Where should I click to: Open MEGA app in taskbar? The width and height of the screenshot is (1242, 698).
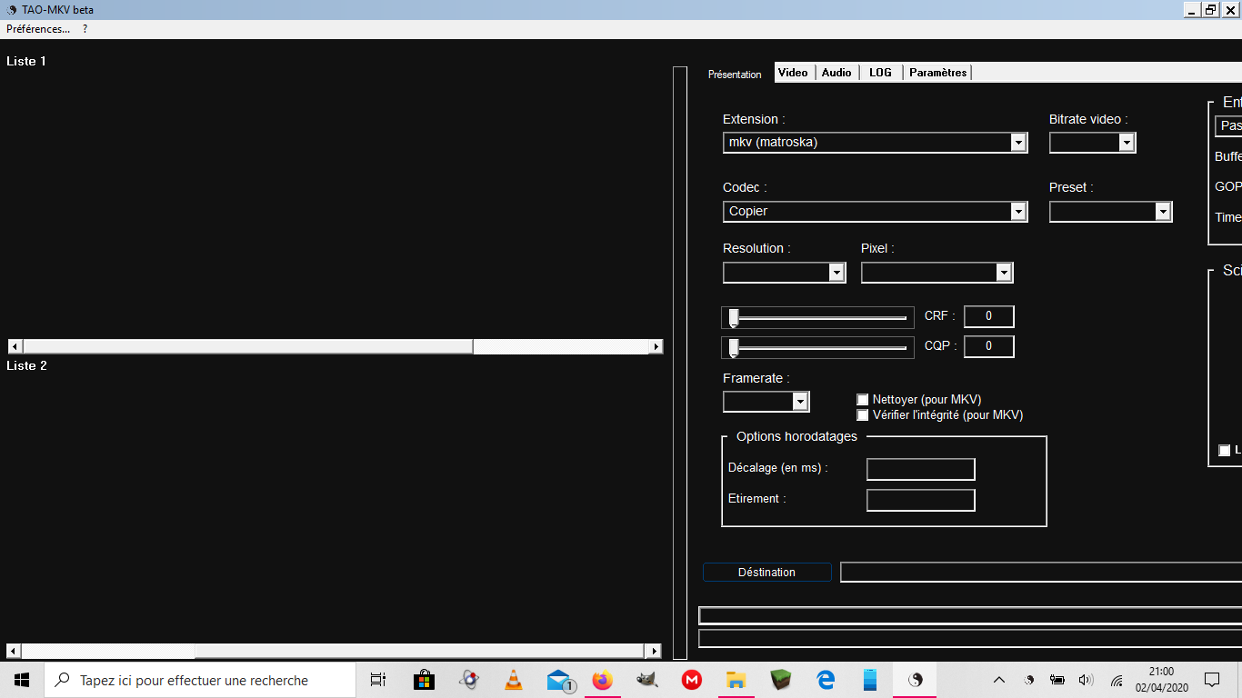pos(692,680)
